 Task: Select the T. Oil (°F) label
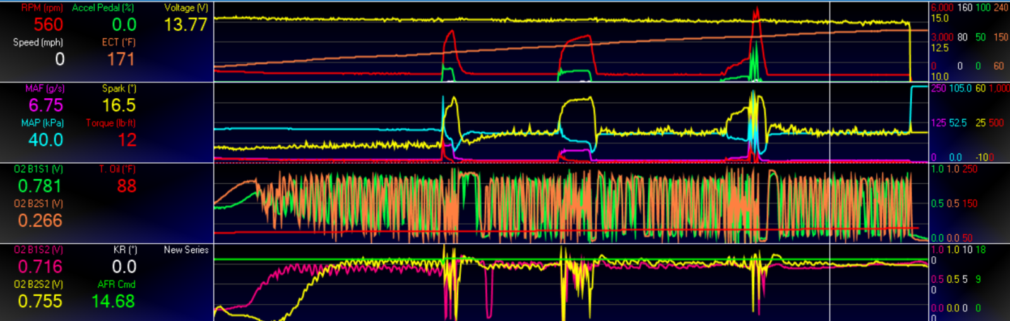point(117,169)
